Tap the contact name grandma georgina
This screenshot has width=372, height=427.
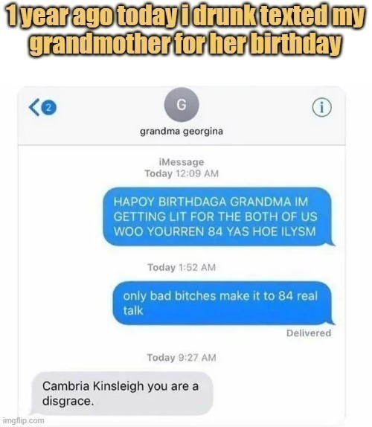click(x=182, y=132)
